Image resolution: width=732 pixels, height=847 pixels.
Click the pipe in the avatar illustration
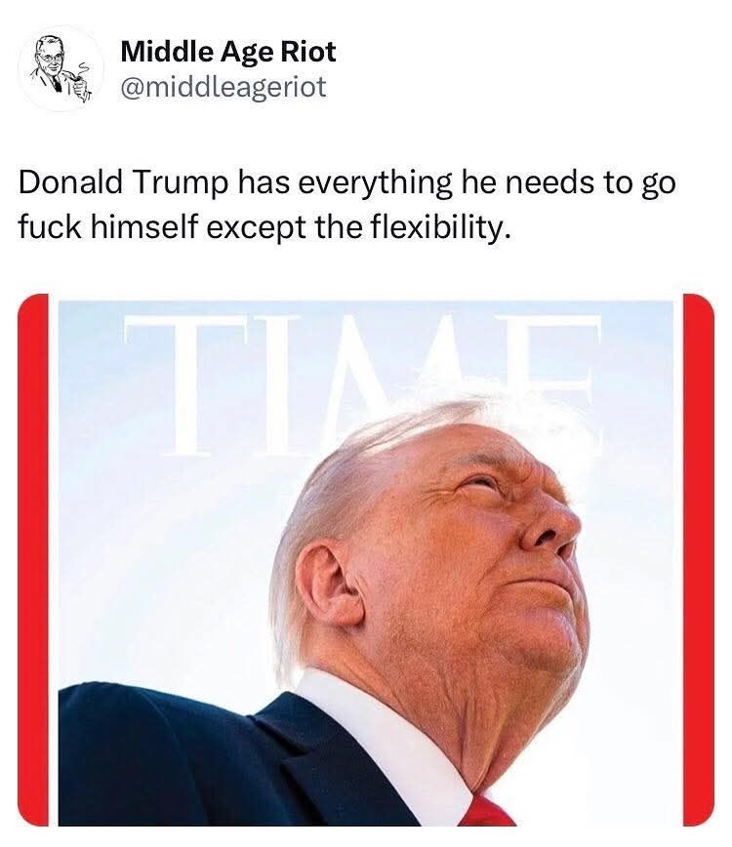81,84
